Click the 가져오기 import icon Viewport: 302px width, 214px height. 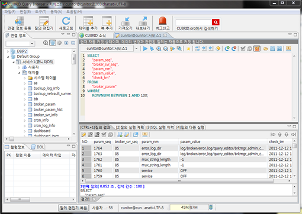tap(126, 21)
